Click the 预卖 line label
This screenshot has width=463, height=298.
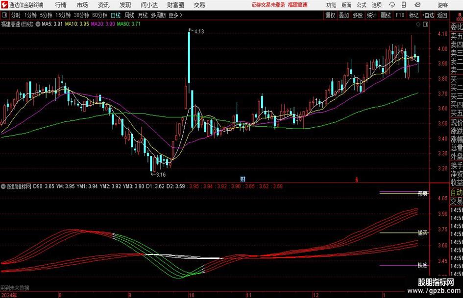(422, 194)
